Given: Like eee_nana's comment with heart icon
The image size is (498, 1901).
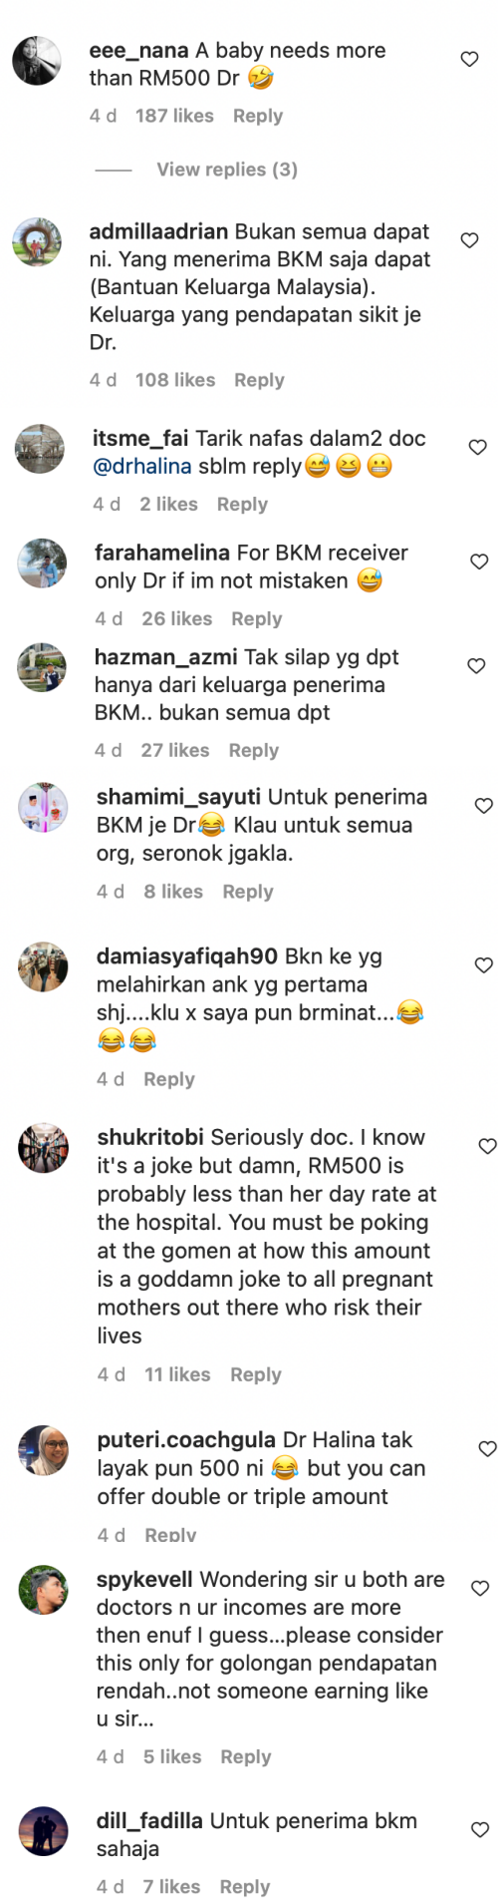Looking at the screenshot, I should pos(469,60).
